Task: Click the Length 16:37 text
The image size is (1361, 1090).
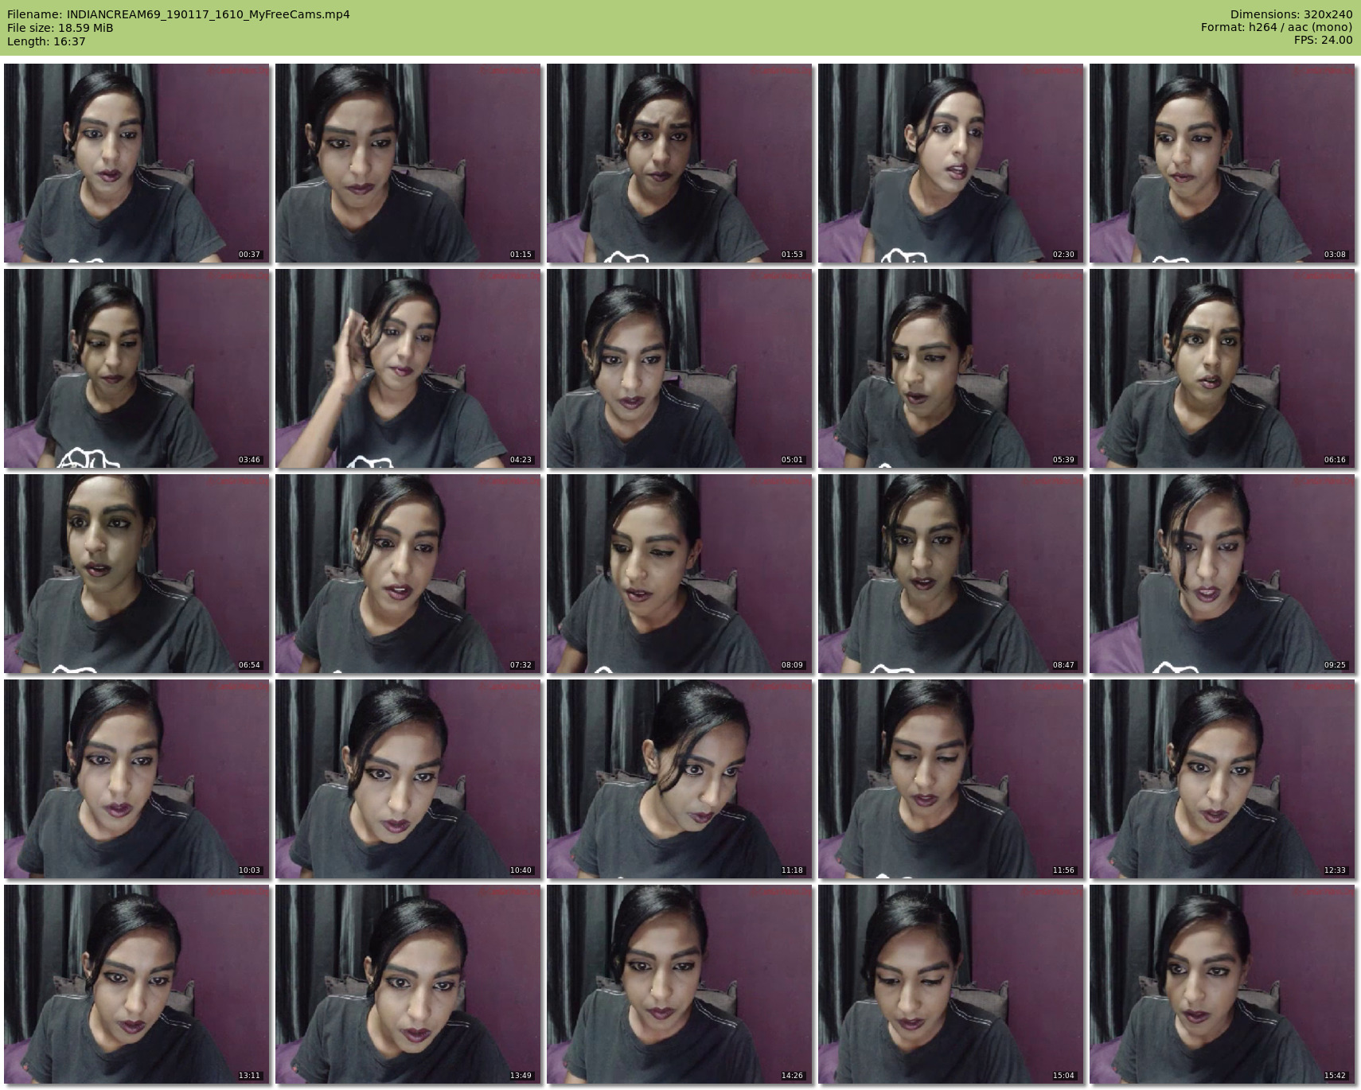Action: coord(46,41)
